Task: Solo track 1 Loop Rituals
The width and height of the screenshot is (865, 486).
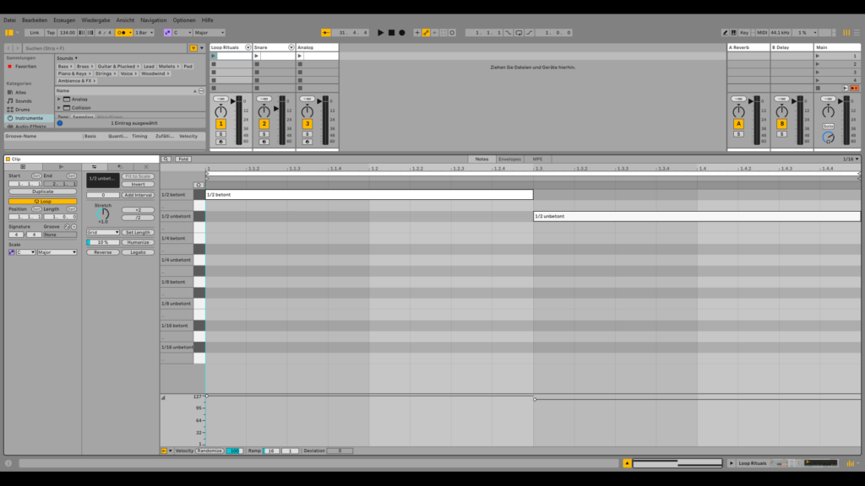Action: [x=220, y=134]
